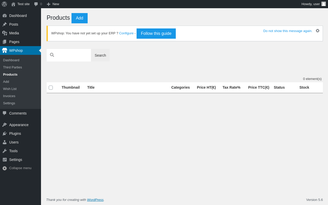This screenshot has height=205, width=328.
Task: Go to Invoices submenu
Action: (x=9, y=96)
